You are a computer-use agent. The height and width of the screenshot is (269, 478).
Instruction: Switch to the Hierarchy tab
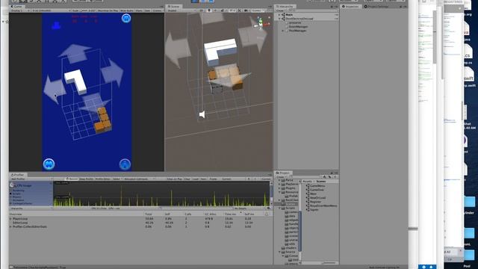coord(285,7)
